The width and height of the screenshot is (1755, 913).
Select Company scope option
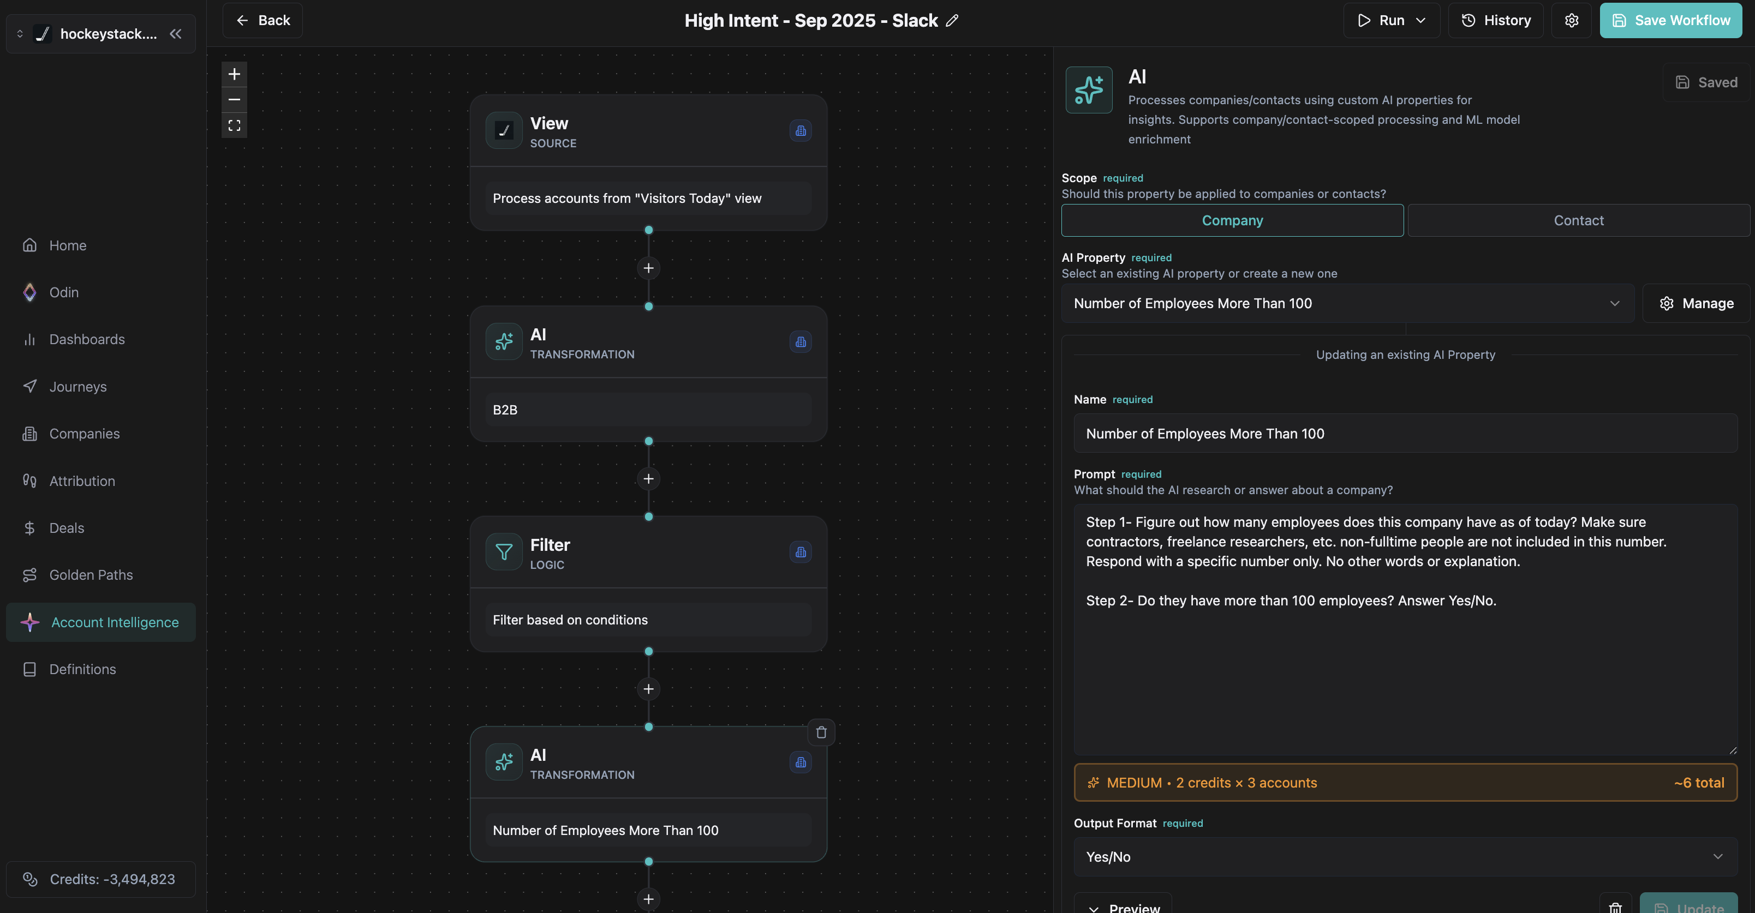(1232, 220)
